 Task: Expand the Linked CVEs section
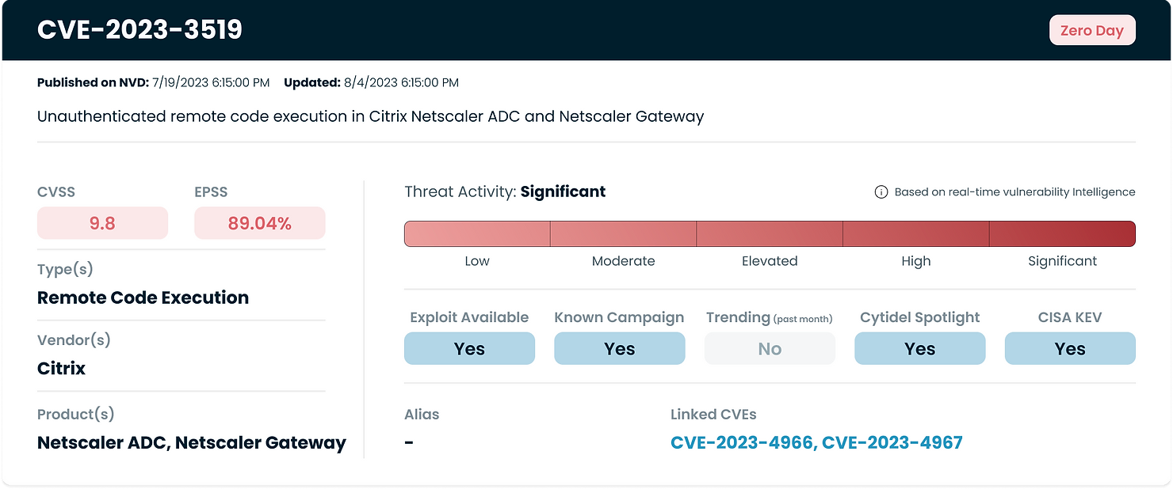[x=713, y=414]
